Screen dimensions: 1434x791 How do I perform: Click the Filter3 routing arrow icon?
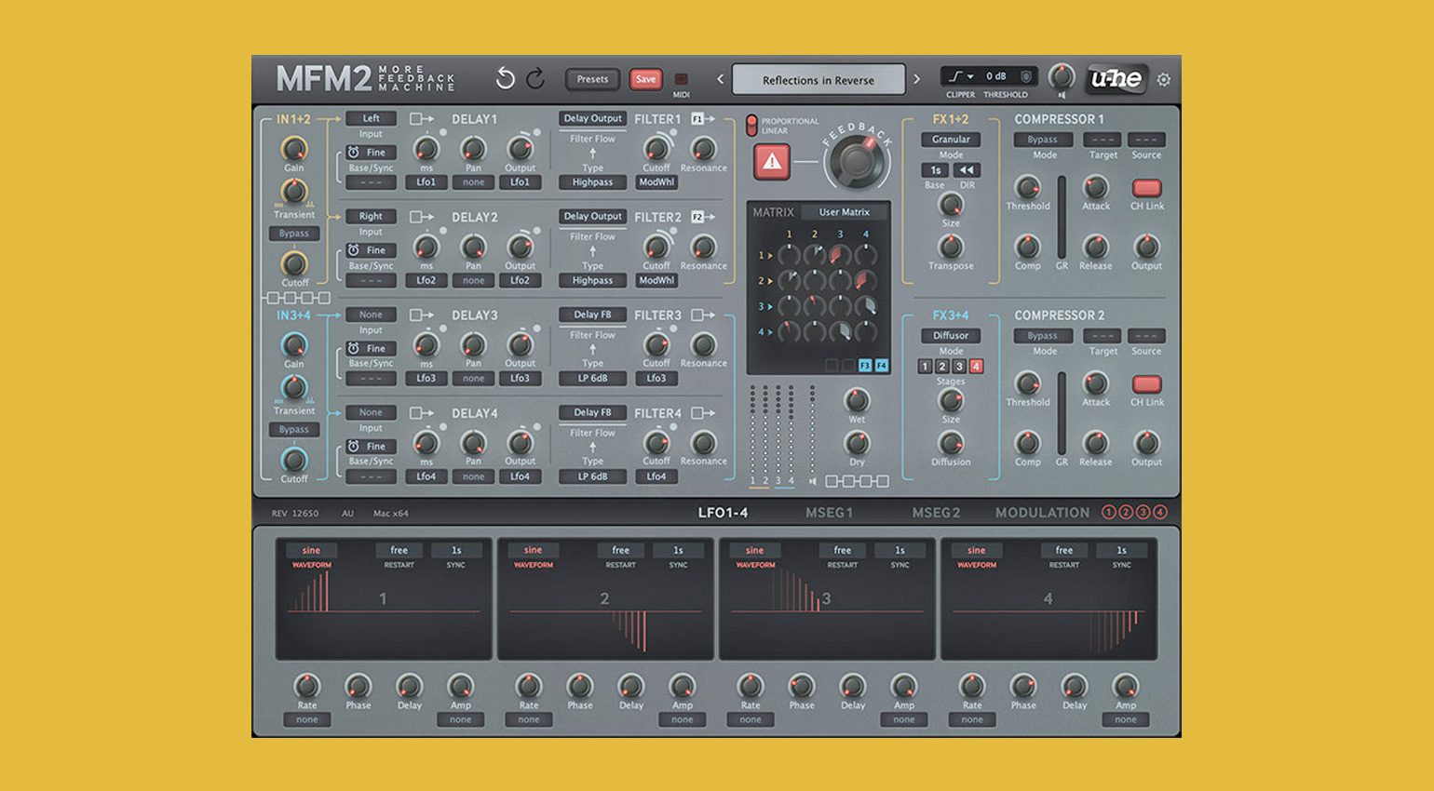click(x=703, y=315)
